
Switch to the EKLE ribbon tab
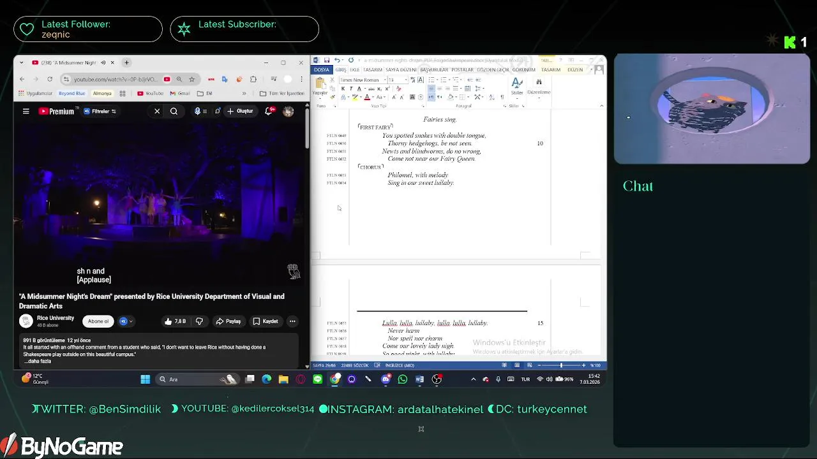[355, 69]
